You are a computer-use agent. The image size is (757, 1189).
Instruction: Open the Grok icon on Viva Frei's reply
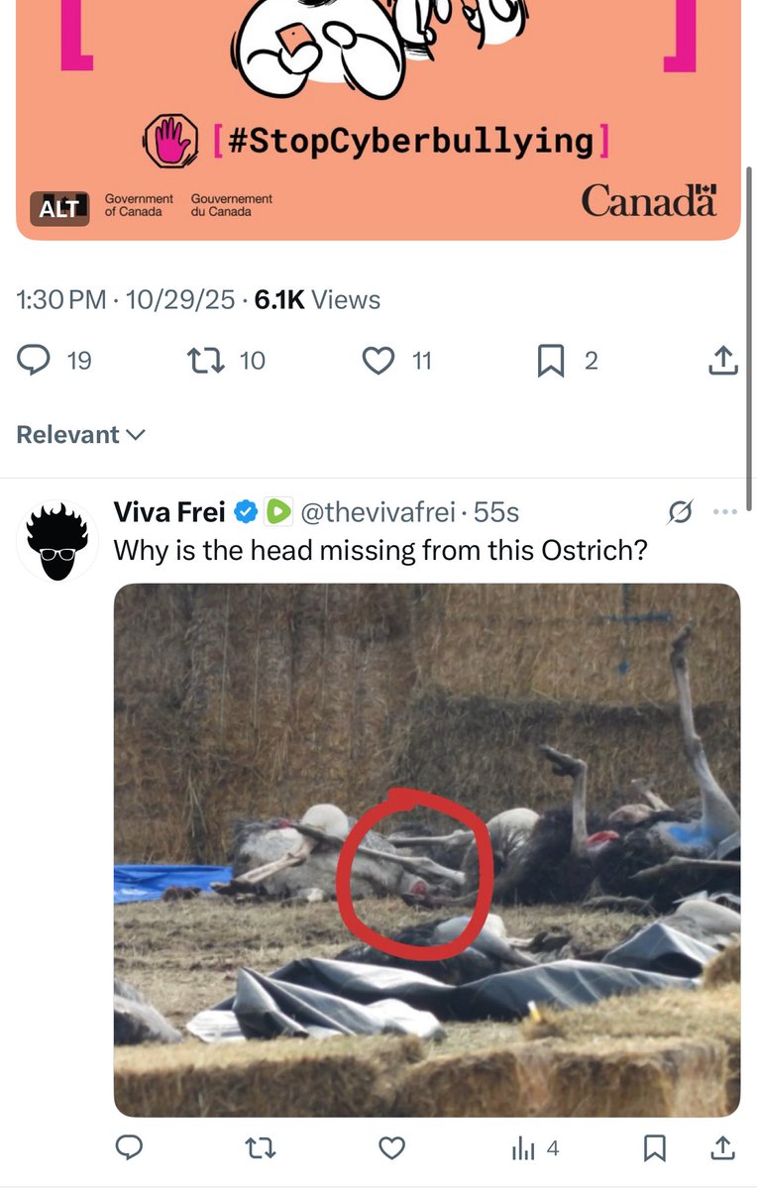coord(680,512)
